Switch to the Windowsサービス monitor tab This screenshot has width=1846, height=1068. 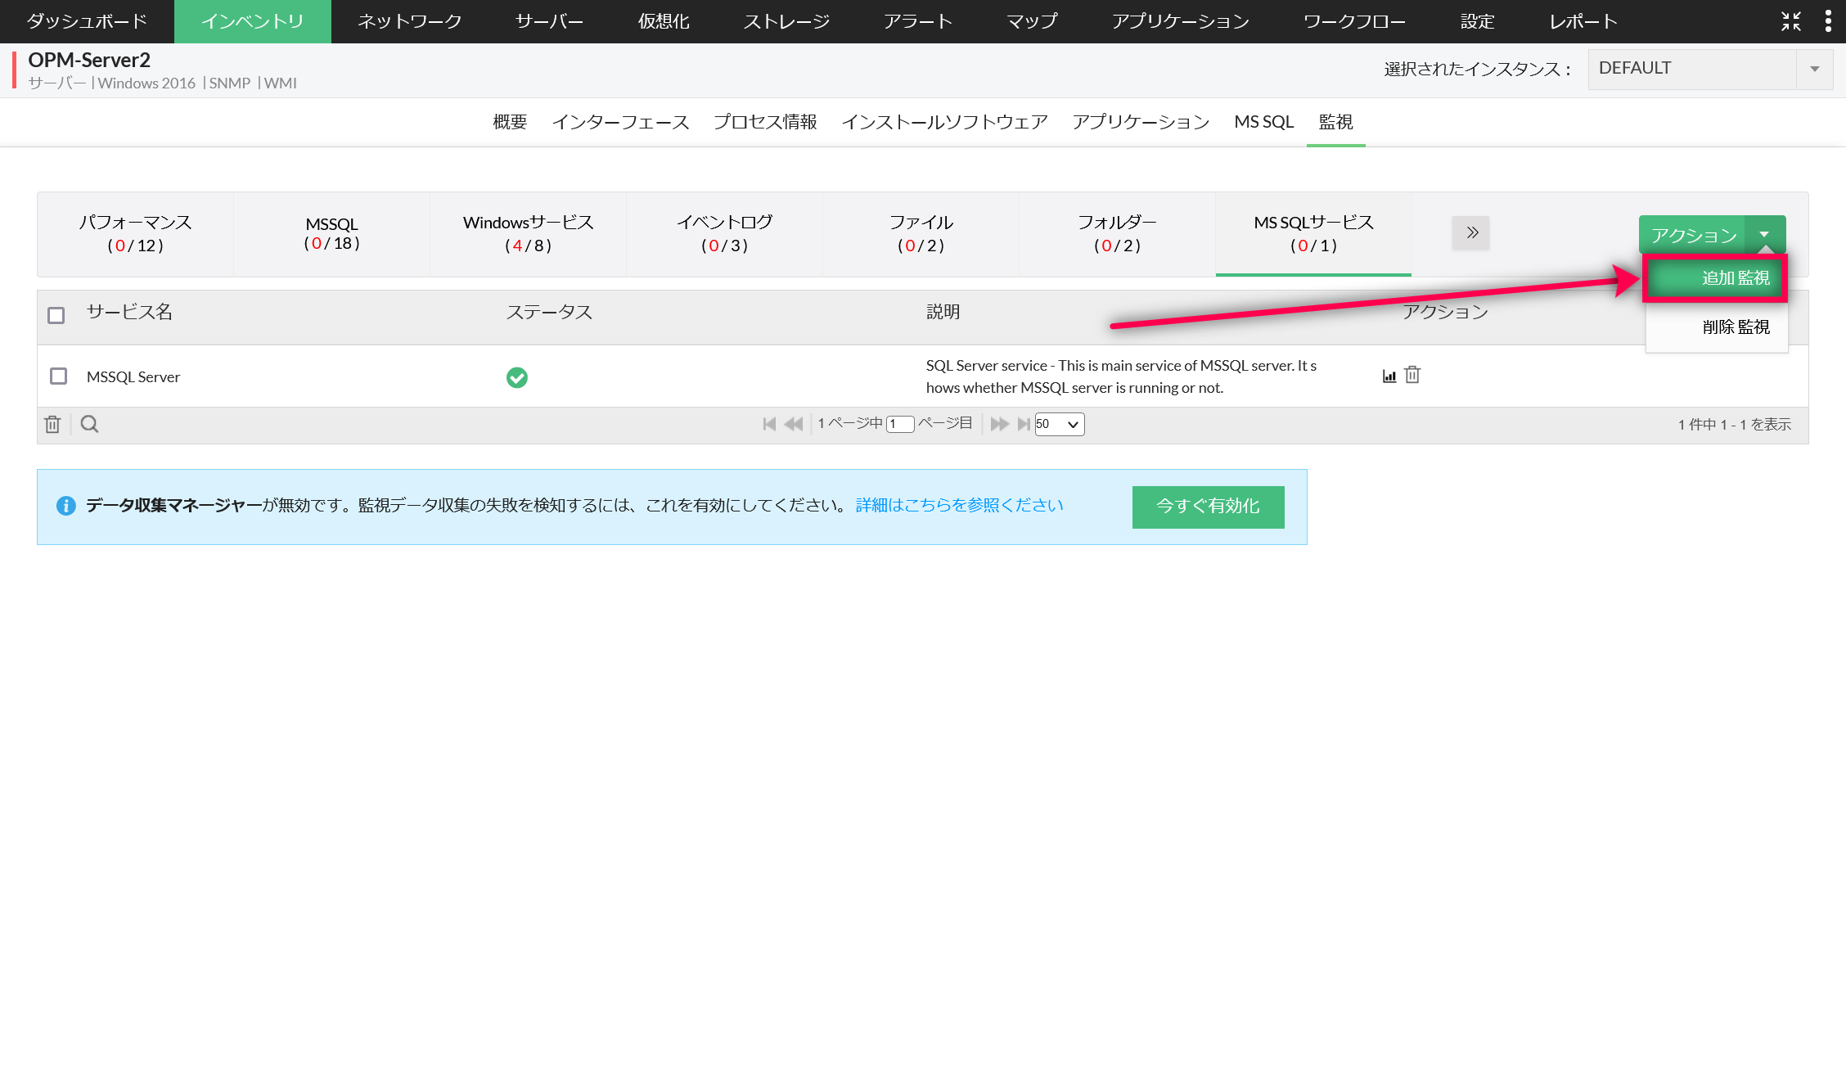(x=528, y=234)
